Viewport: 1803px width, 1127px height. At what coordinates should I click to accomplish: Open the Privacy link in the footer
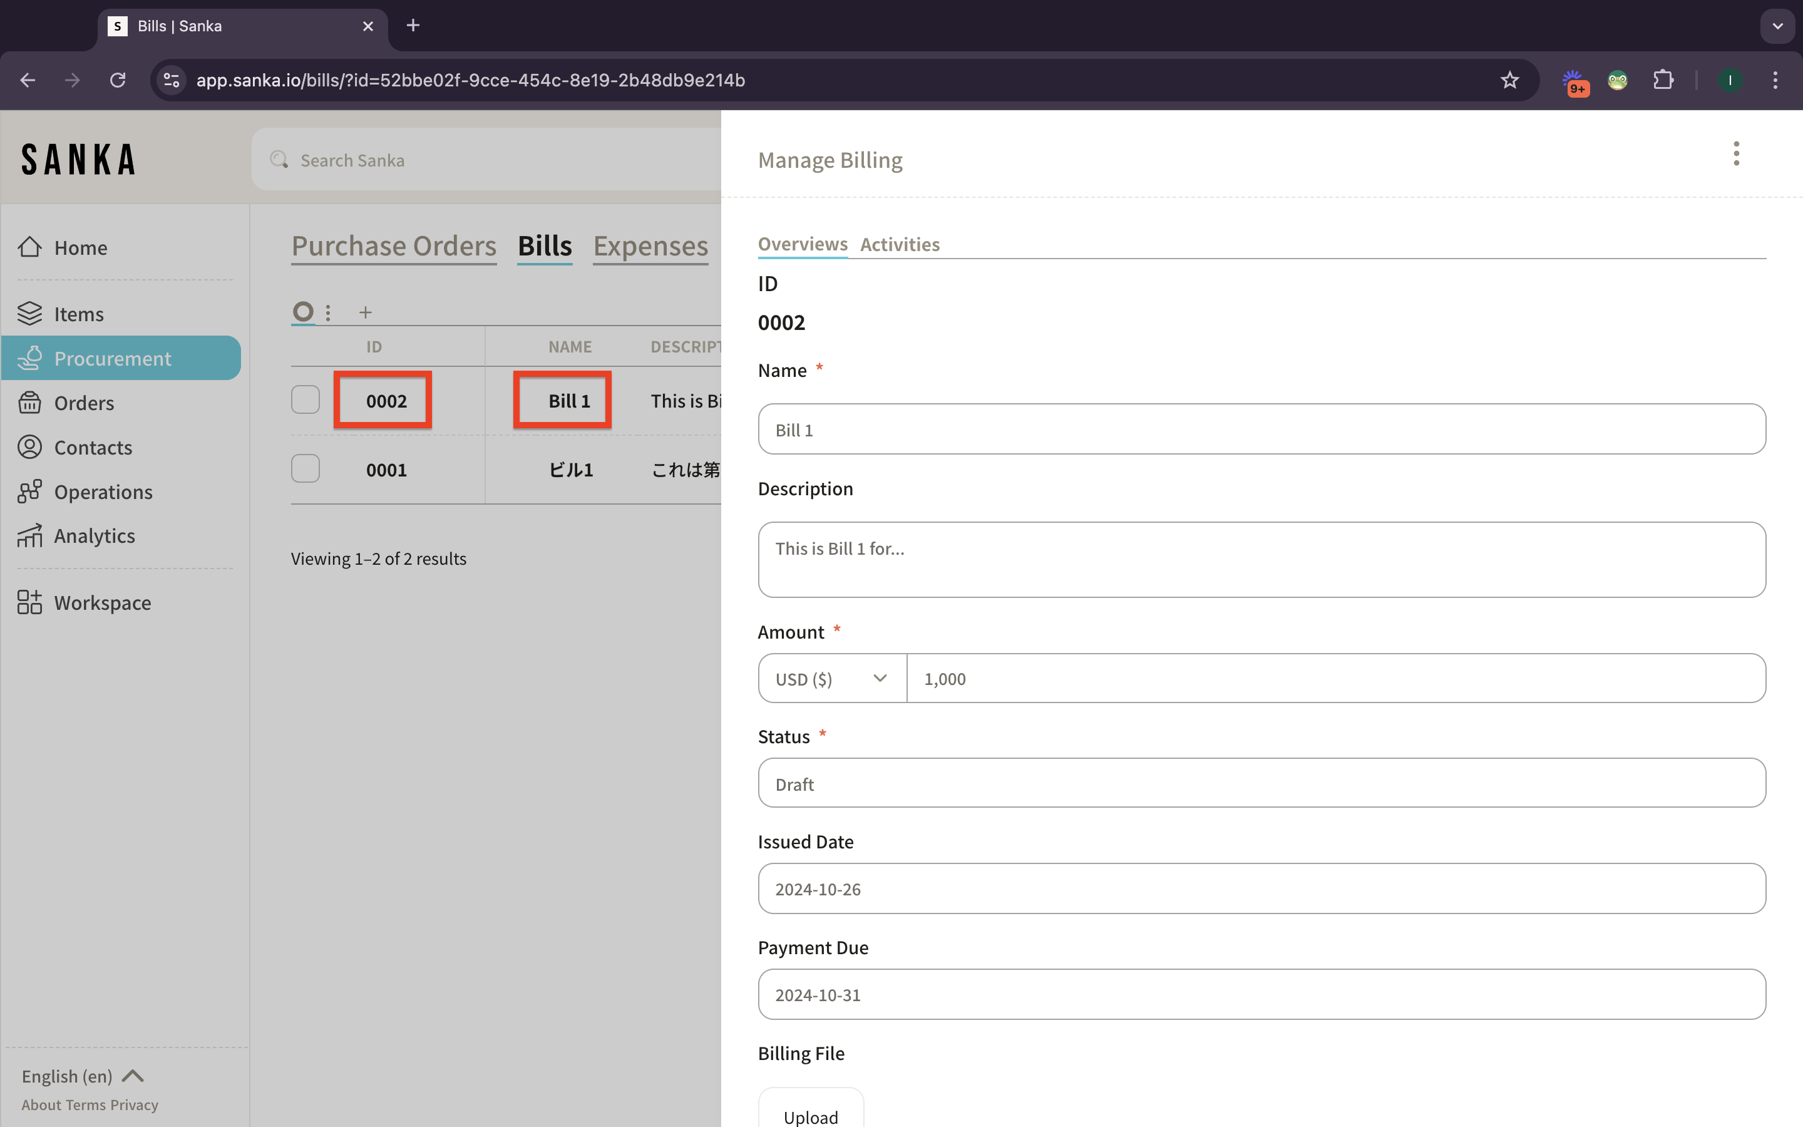(134, 1104)
